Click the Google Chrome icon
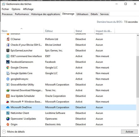Viewport: 139px width, 137px height. [8, 68]
